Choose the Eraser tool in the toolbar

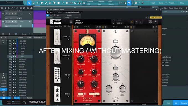41,3
